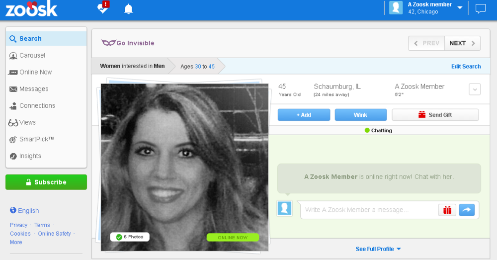Click the ONLINE NOW badge

[233, 237]
